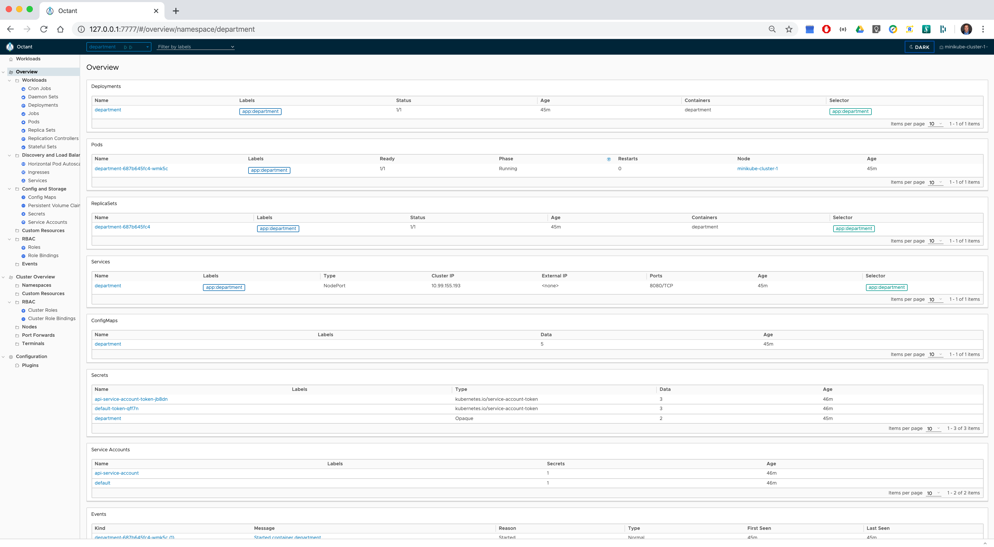Open the department namespace dropdown
Screen dimensions: 994x547
coord(118,47)
